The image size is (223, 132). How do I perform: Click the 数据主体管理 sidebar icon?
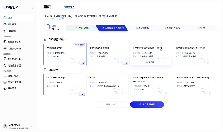5,82
